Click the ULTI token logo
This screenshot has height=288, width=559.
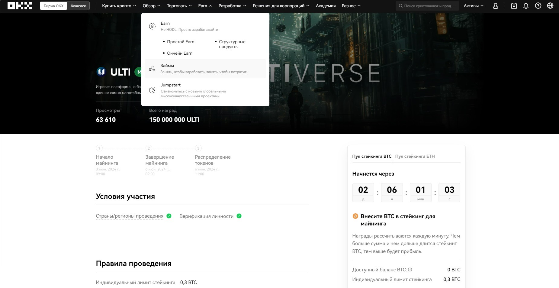(x=101, y=72)
